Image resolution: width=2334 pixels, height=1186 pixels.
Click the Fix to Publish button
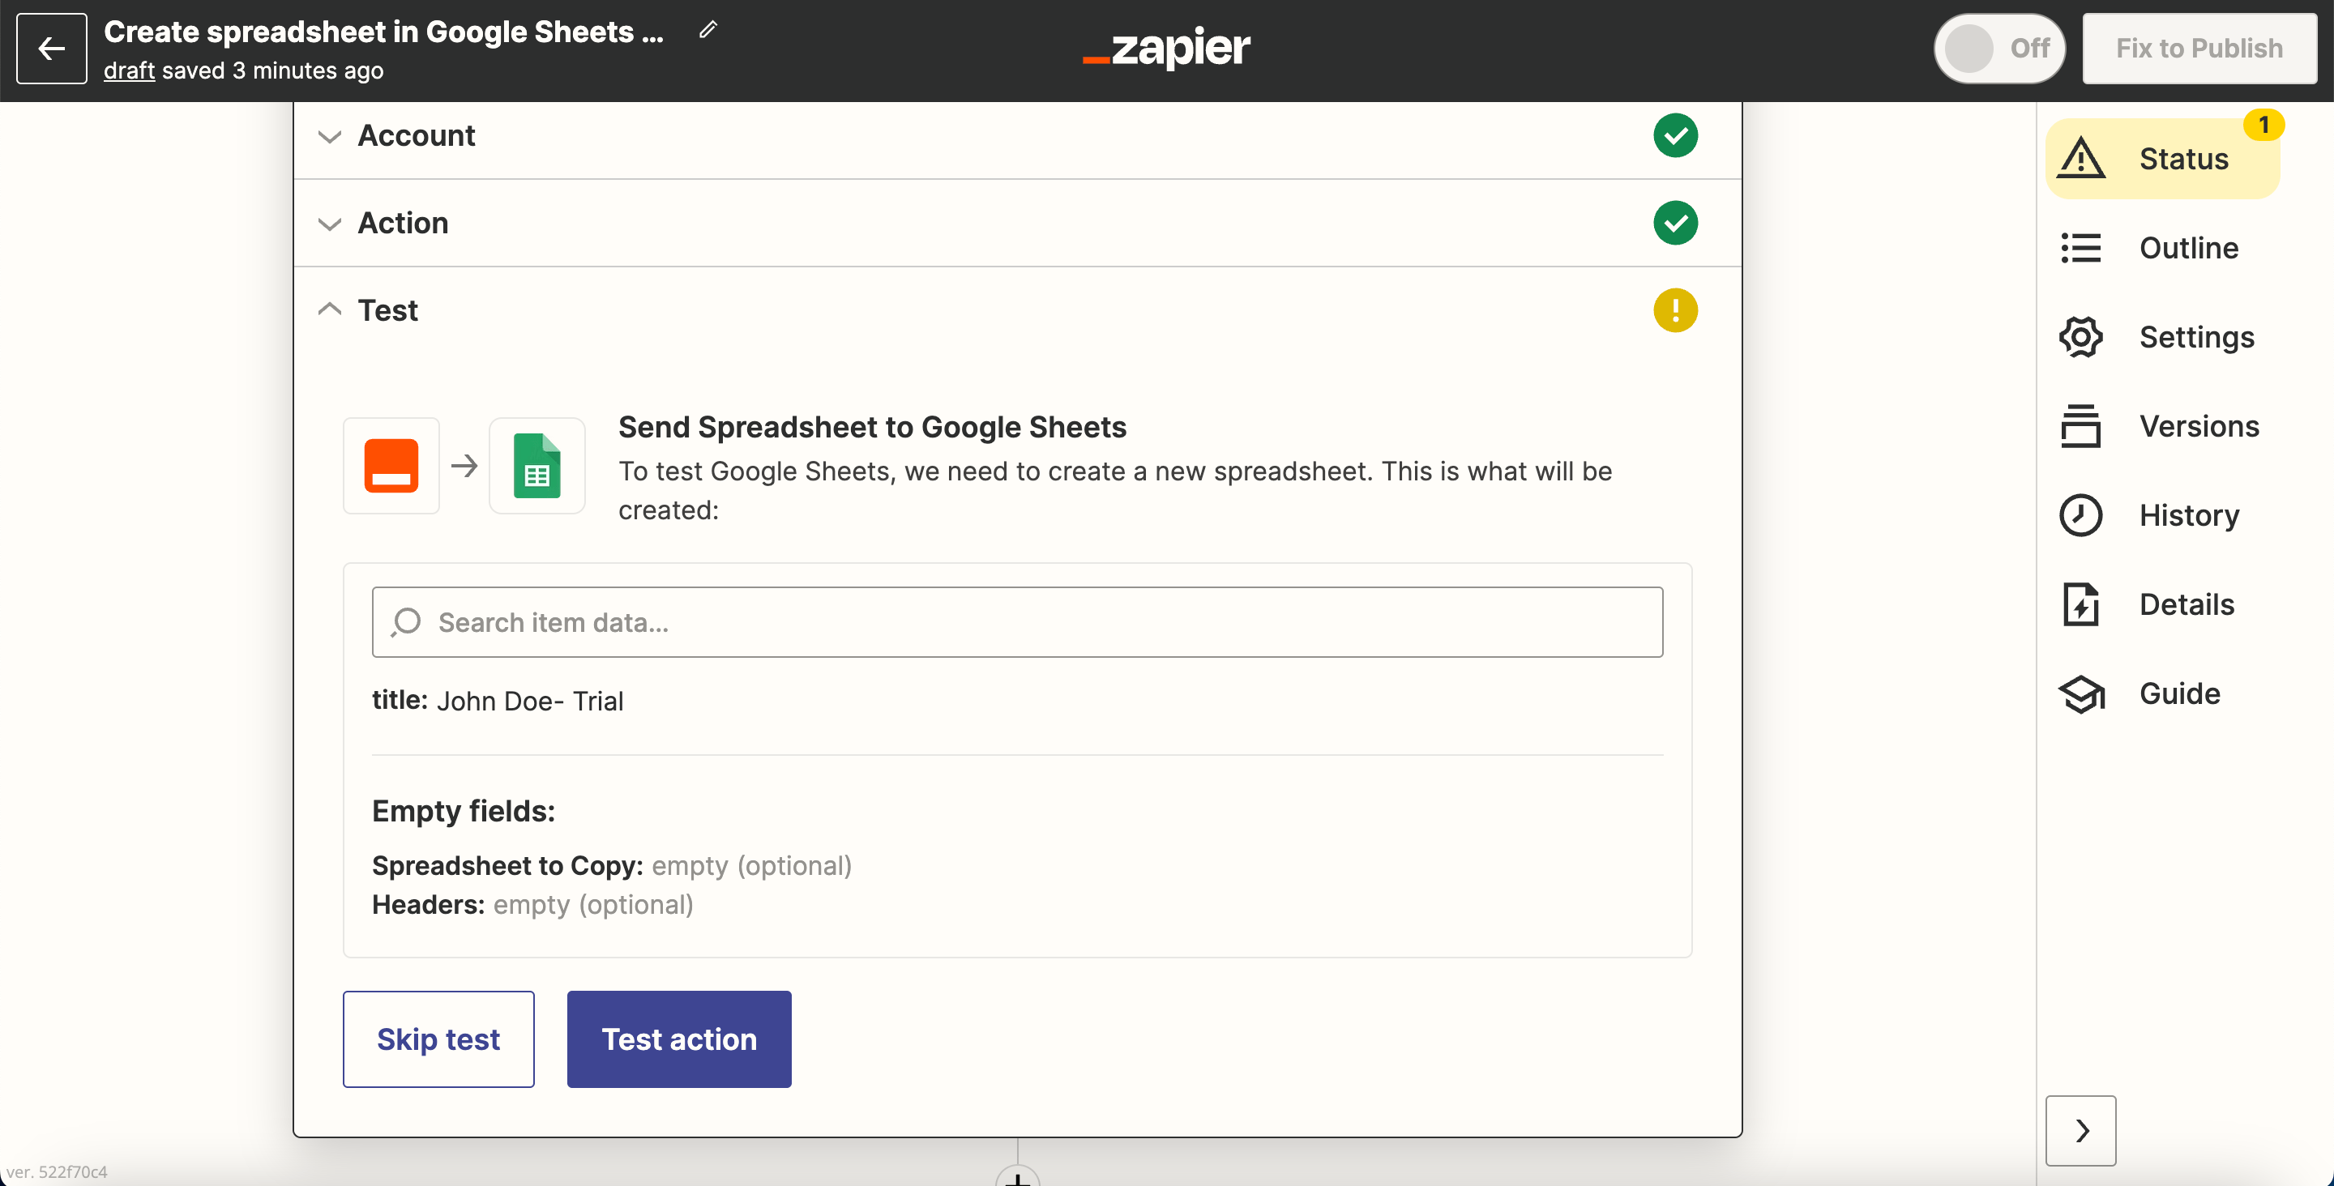[x=2201, y=50]
